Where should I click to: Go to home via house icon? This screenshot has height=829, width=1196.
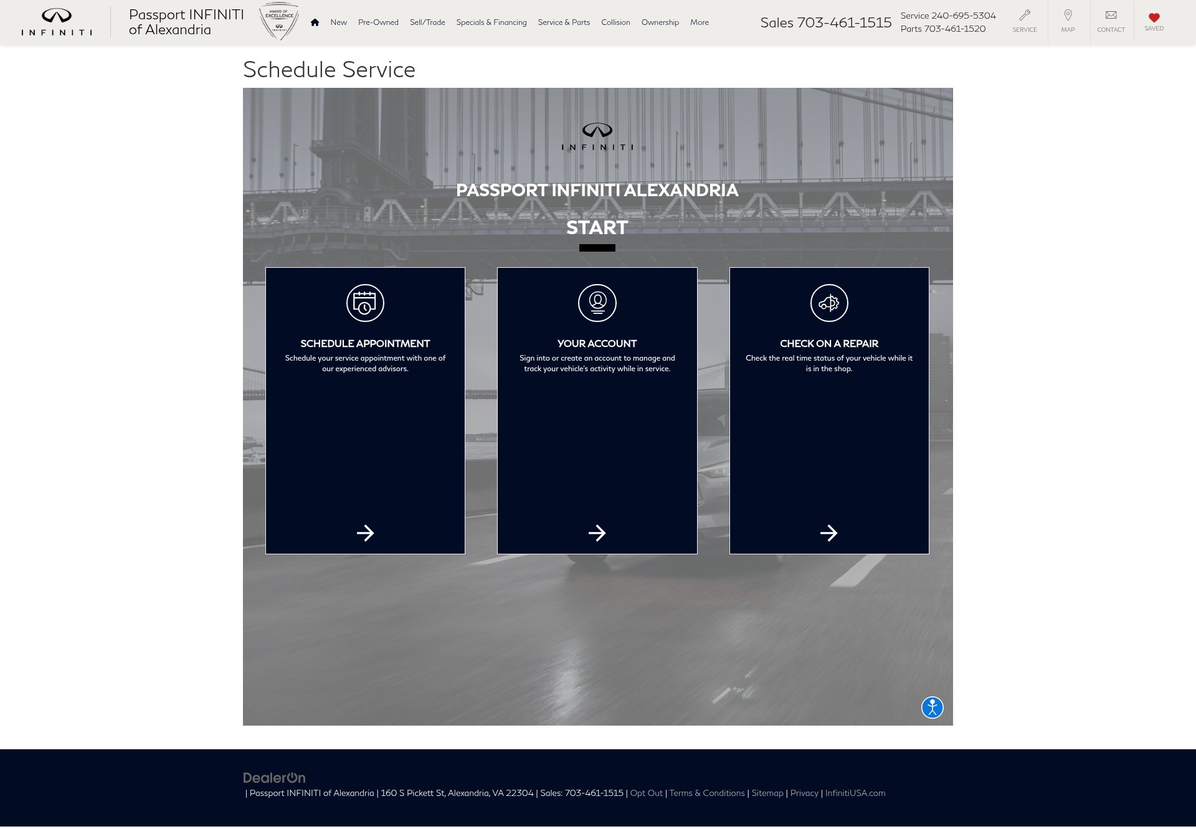click(315, 22)
